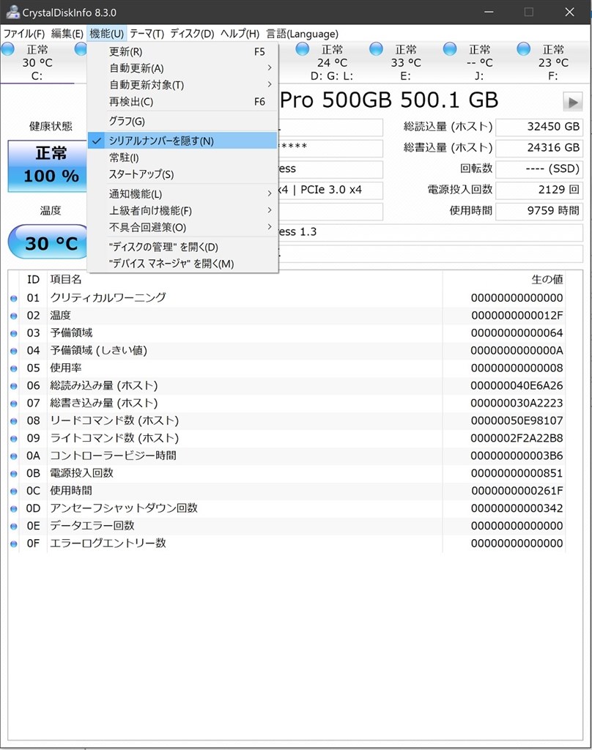Click status dot for ID 0B 電源投入回数 row
Viewport: 592px width, 750px height.
(14, 474)
